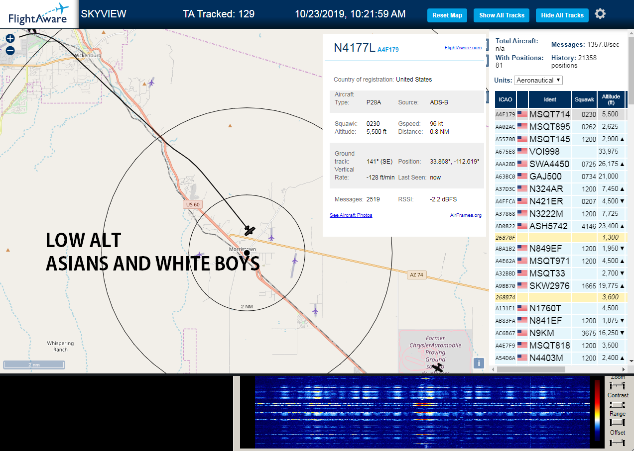
Task: Select purple aircraft icon west of Morristown
Action: (x=199, y=255)
